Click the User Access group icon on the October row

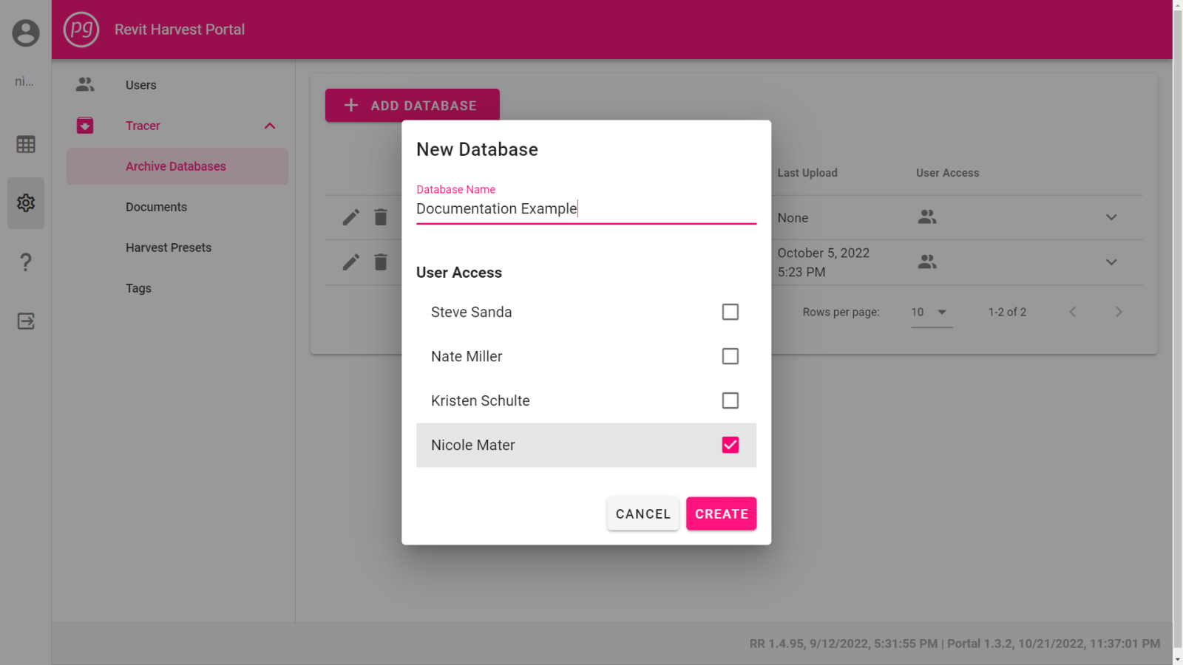tap(927, 262)
